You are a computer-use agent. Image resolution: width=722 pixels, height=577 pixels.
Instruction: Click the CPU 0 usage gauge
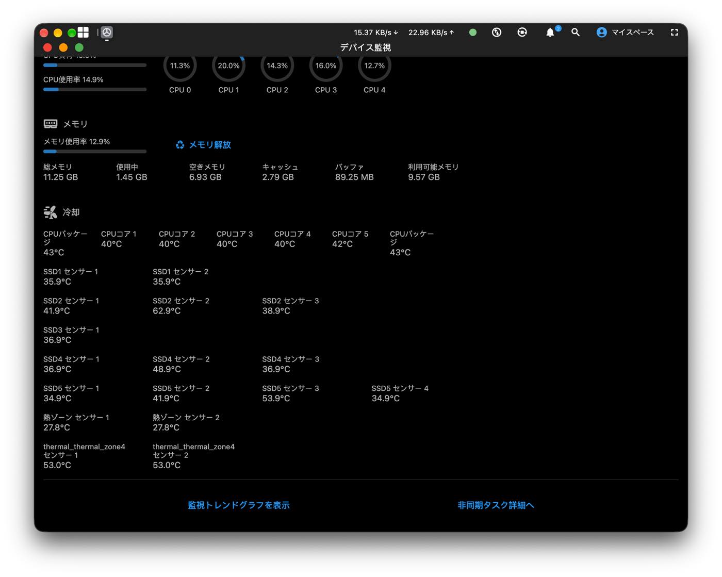[x=180, y=66]
